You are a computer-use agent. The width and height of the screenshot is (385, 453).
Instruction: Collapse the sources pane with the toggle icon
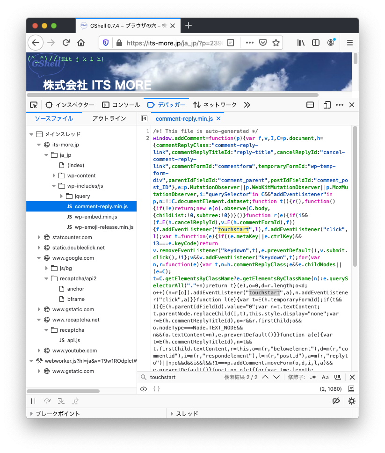[144, 119]
